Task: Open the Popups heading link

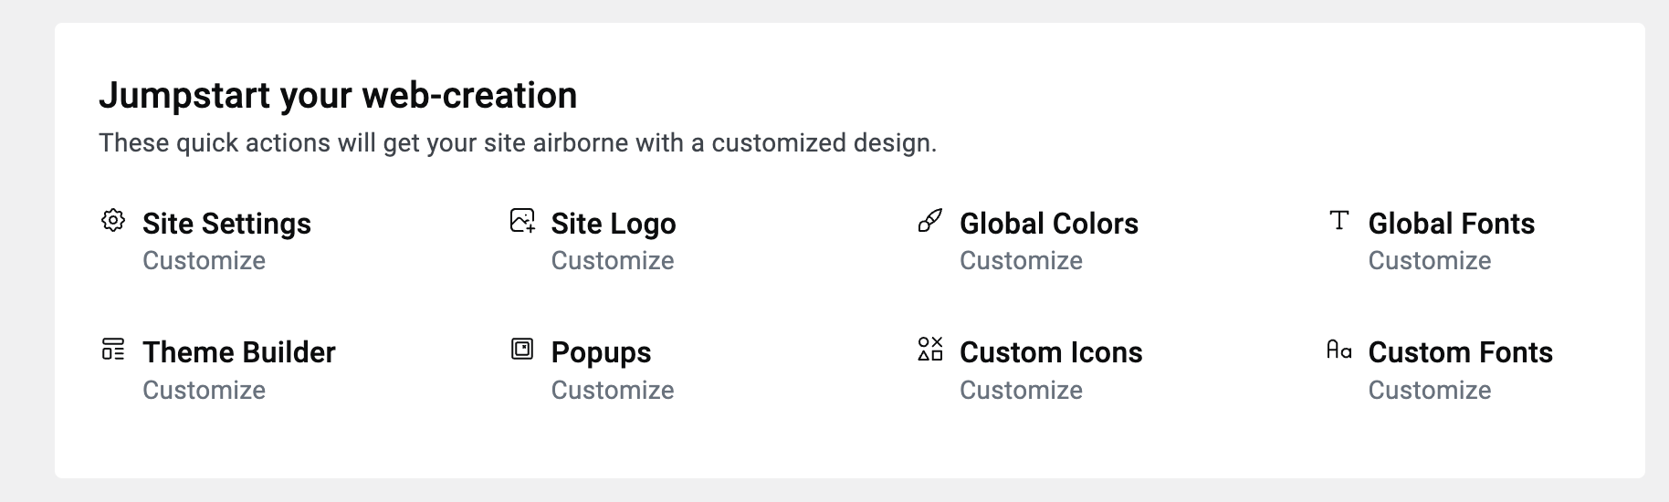Action: tap(601, 352)
